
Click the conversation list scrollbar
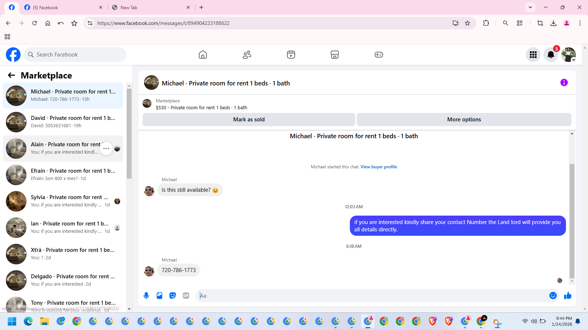[x=129, y=133]
